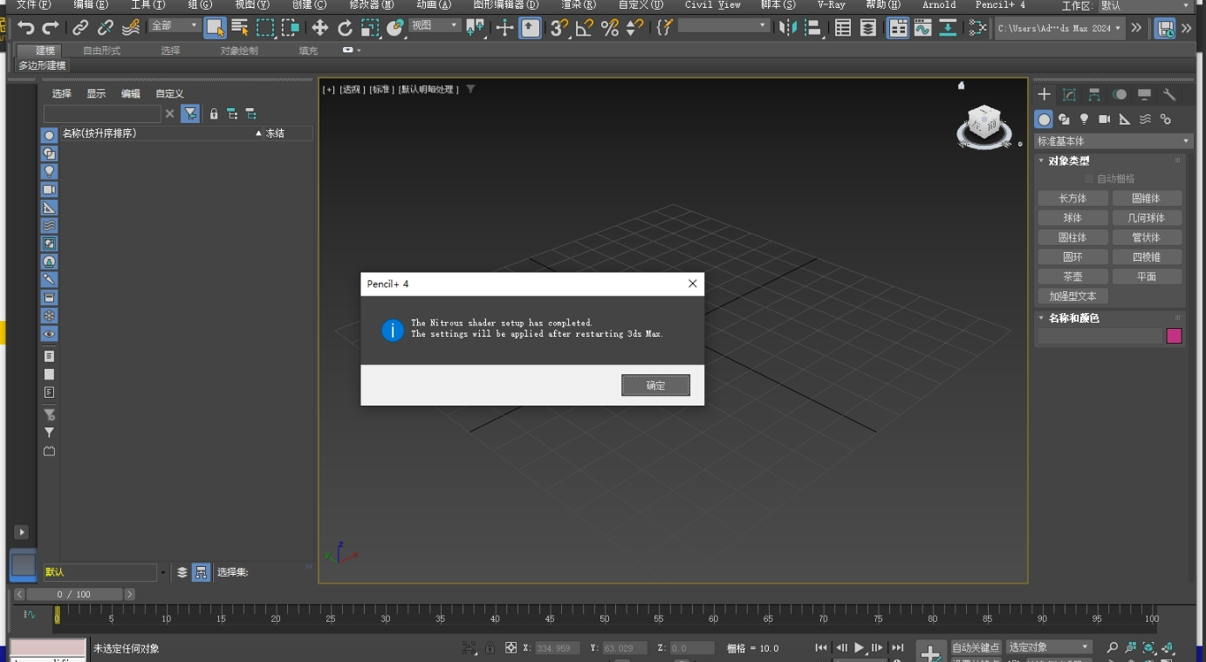Click the magenta object color swatch
Screen dimensions: 1206x662
[x=1175, y=336]
